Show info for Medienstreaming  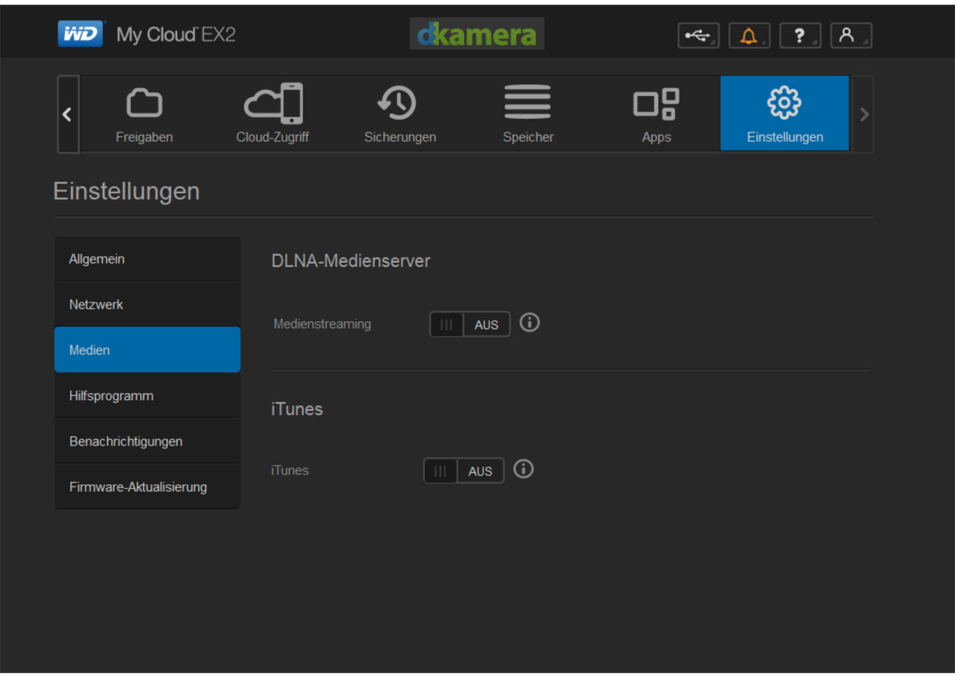[x=530, y=323]
